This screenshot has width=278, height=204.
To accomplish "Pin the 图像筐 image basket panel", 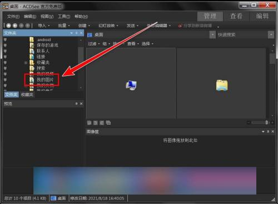I will (268, 131).
